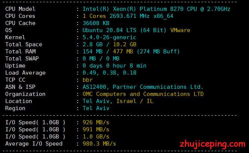This screenshot has height=153, width=249.
Task: Select the kernel version 5.4.0-26-generic
Action: tap(109, 37)
